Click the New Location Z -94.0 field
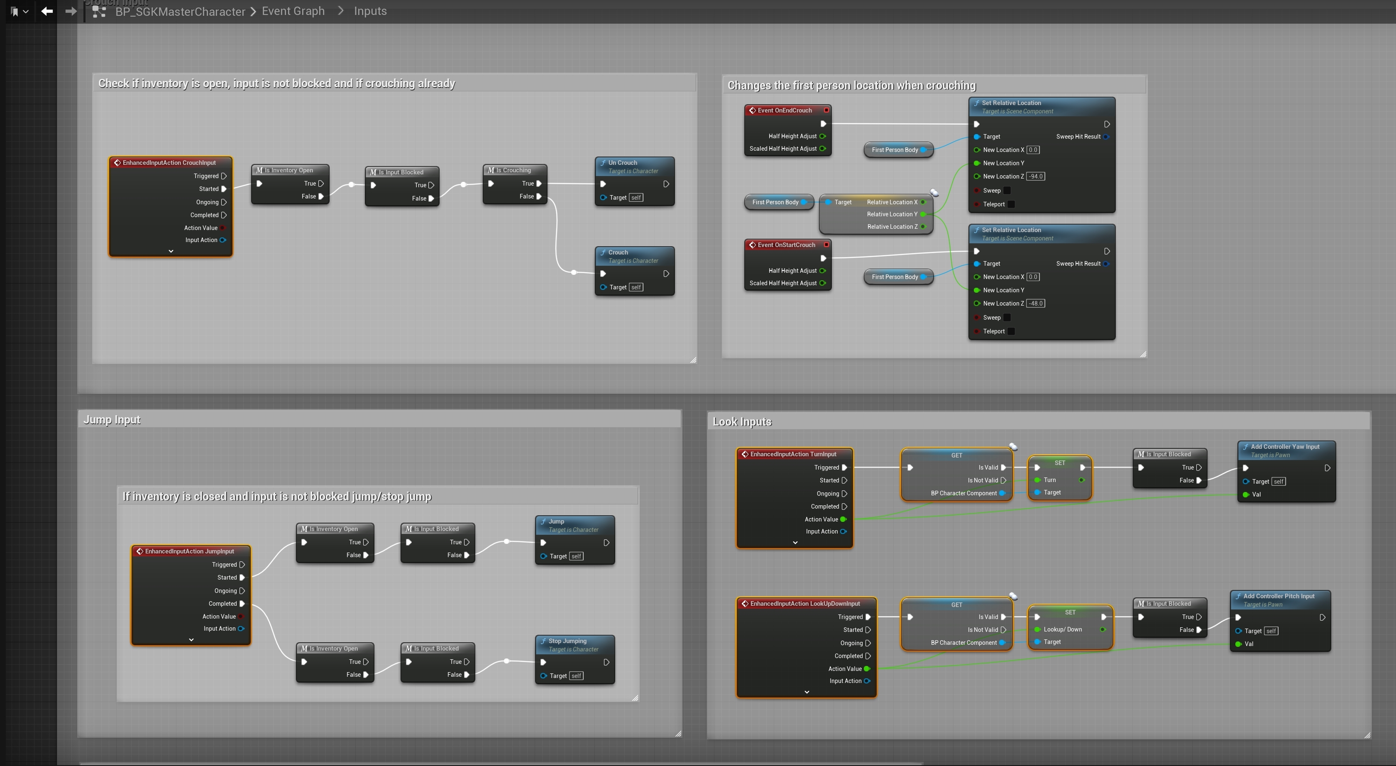 (1036, 176)
